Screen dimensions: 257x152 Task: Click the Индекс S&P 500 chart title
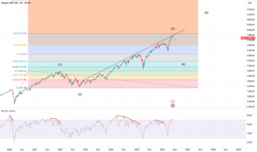point(16,3)
